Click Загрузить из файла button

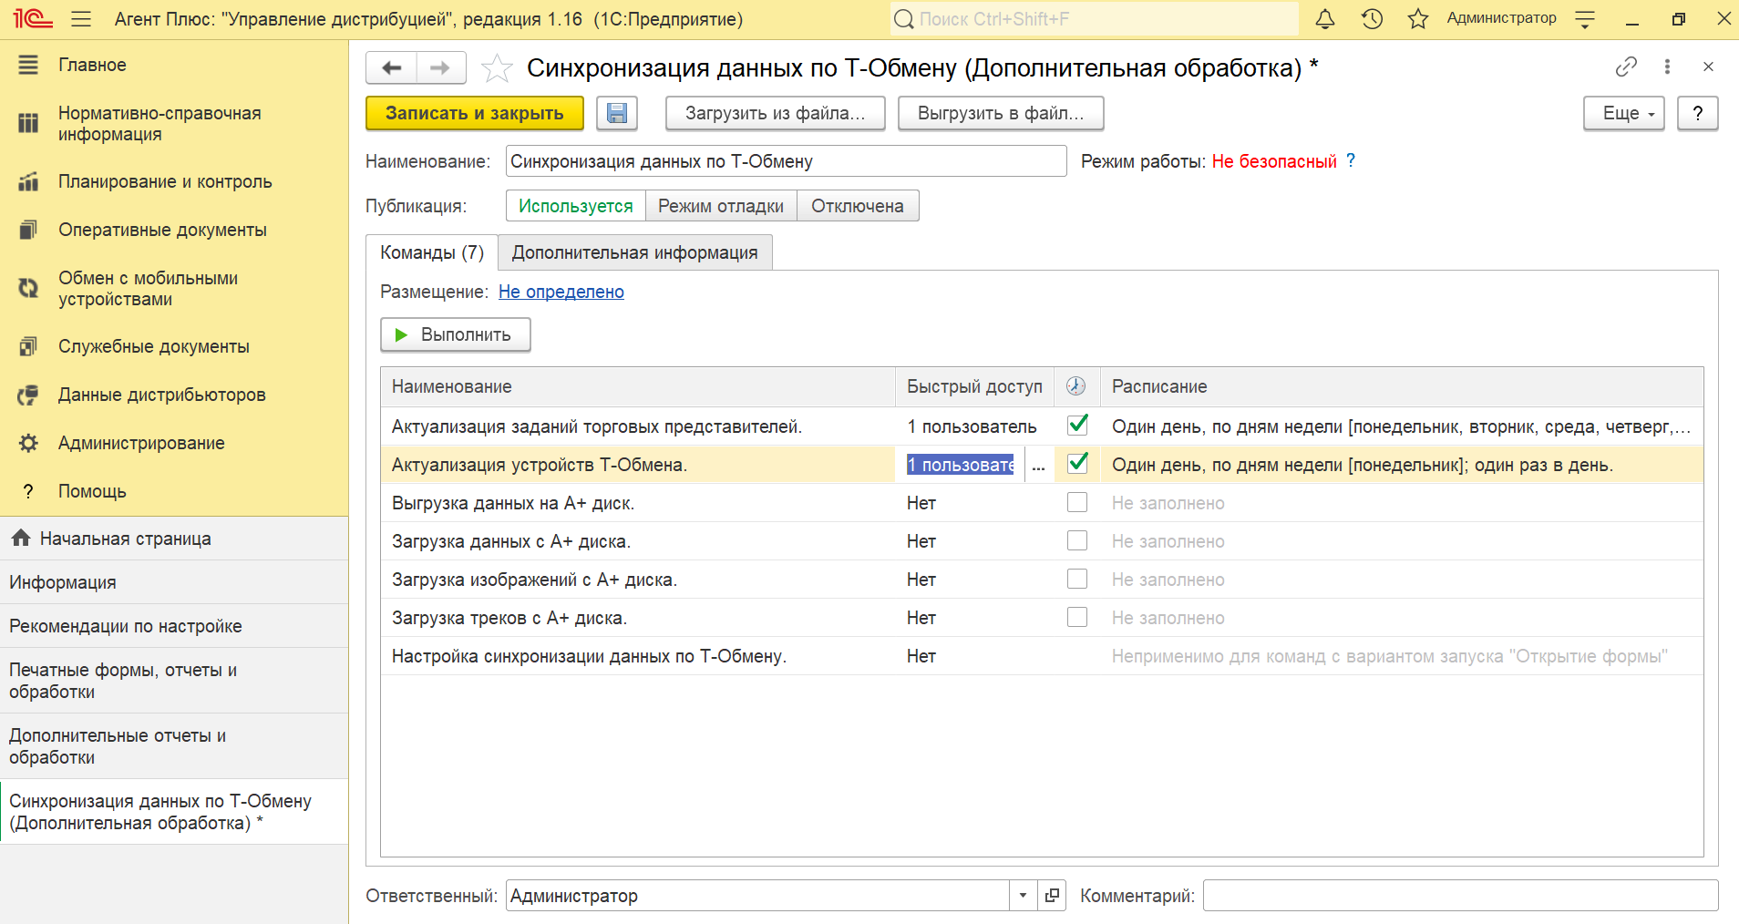click(776, 113)
